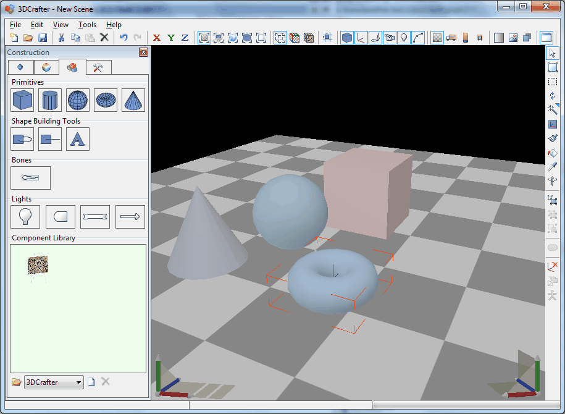This screenshot has width=565, height=414.
Task: Toggle the green Y axis constraint
Action: click(171, 38)
